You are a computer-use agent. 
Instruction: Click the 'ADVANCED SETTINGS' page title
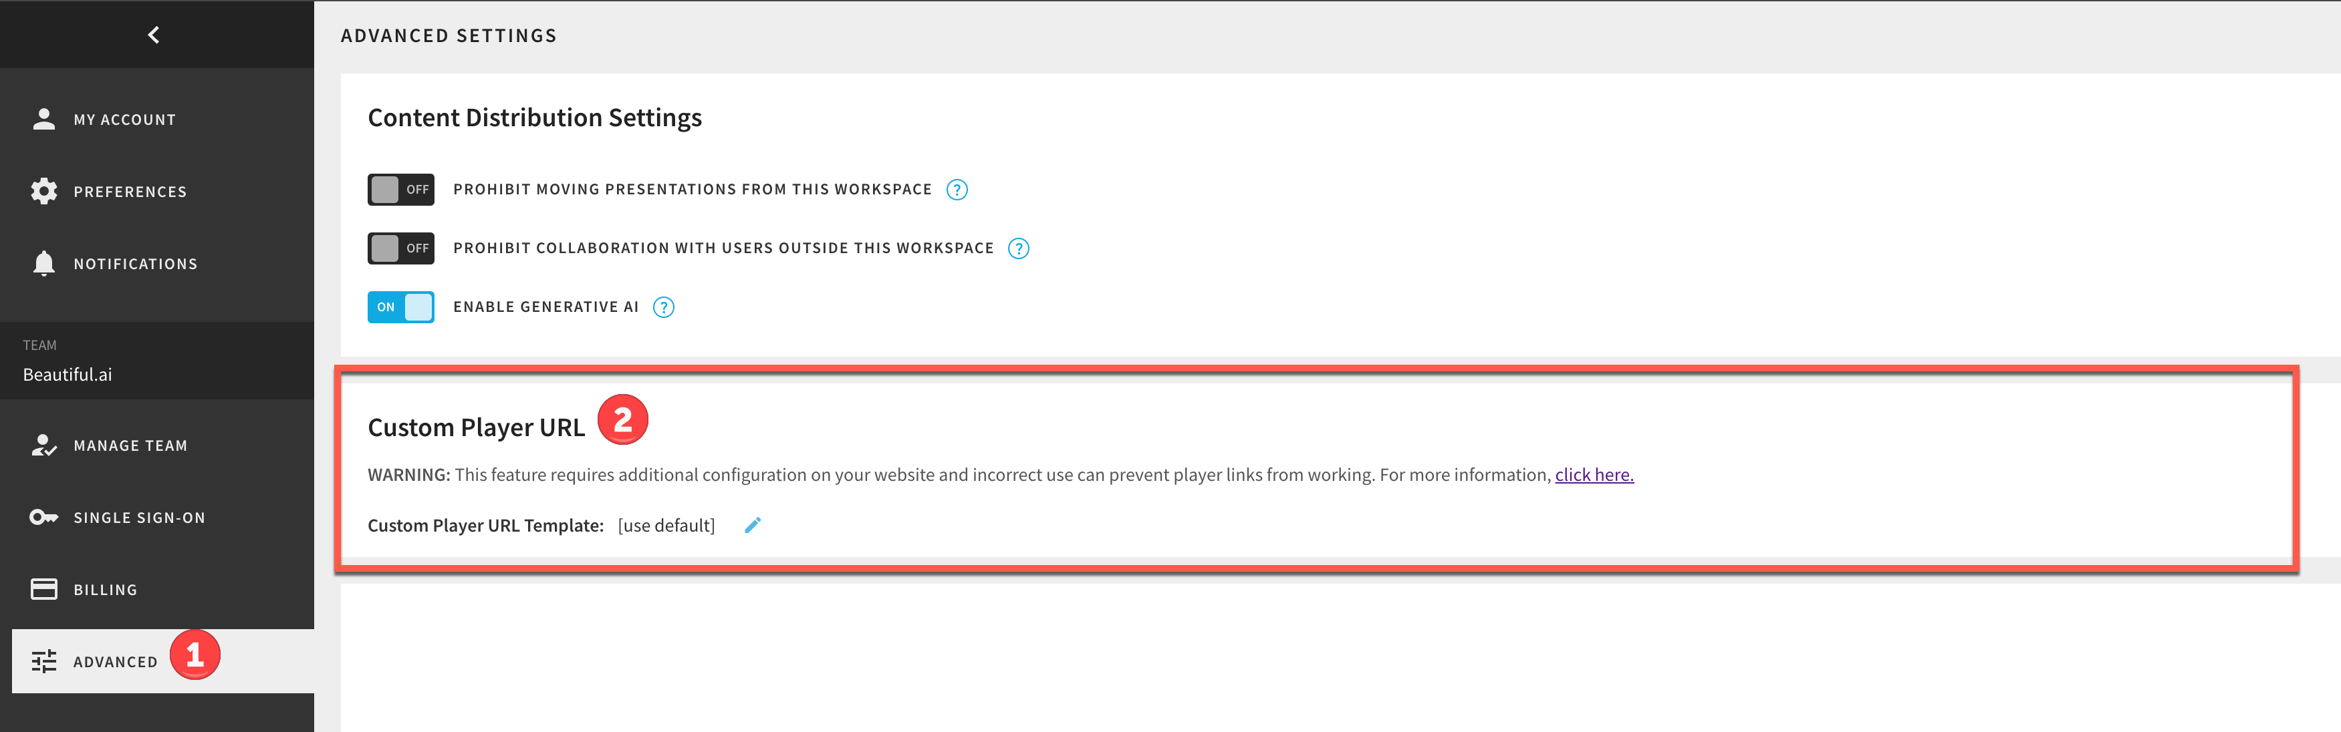[449, 35]
